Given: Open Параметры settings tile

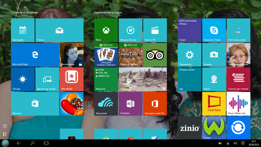Looking at the screenshot, I should [190, 55].
